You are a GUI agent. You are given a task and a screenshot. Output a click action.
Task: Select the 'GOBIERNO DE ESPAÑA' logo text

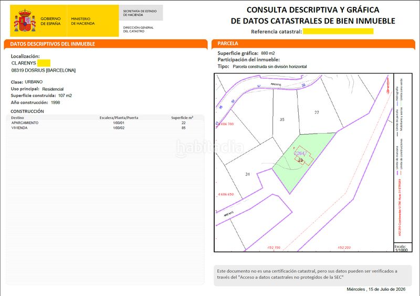pos(50,21)
